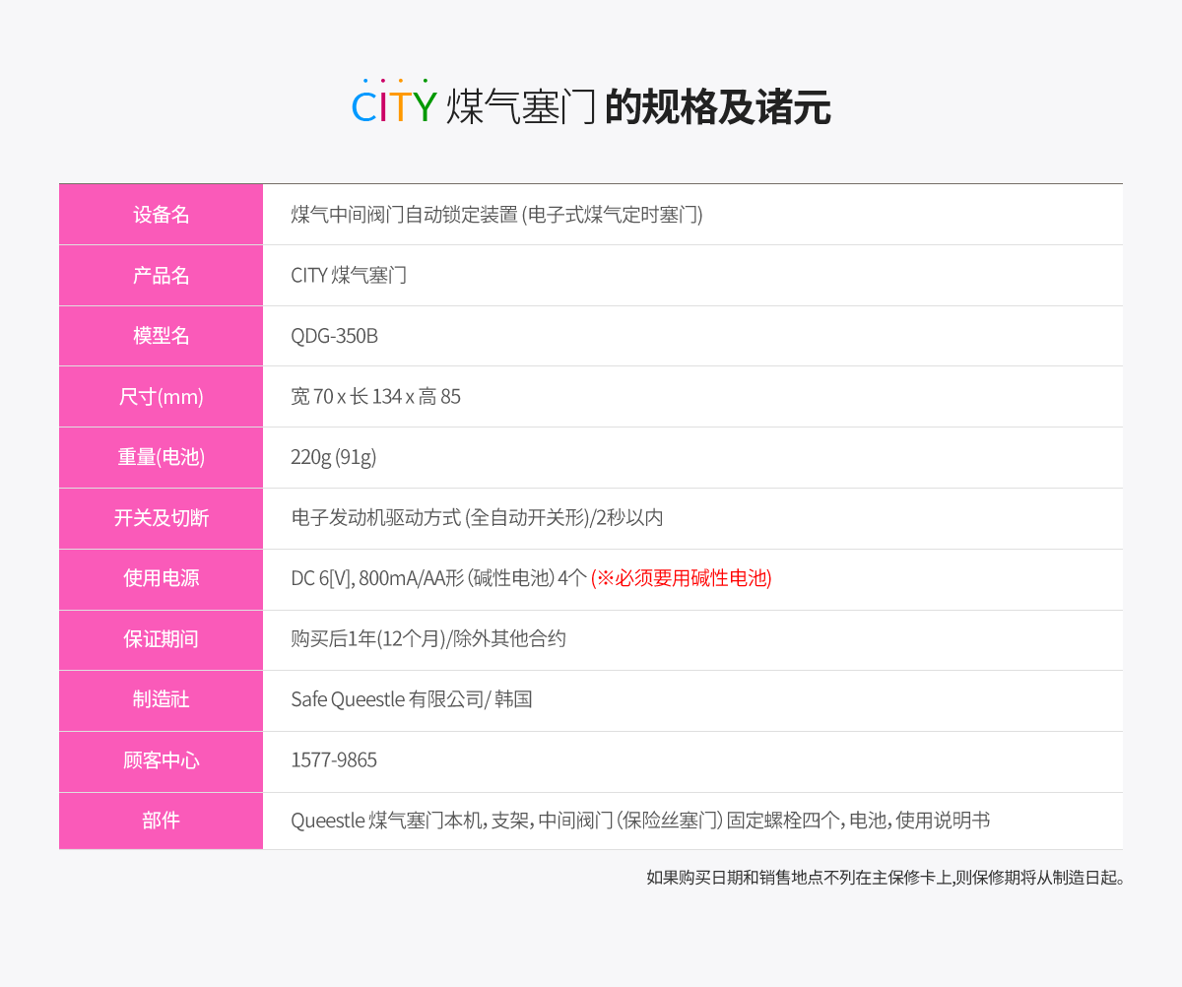Click 'Safe Queestle 有限公司/ 韩国' manufacturer value

412,700
